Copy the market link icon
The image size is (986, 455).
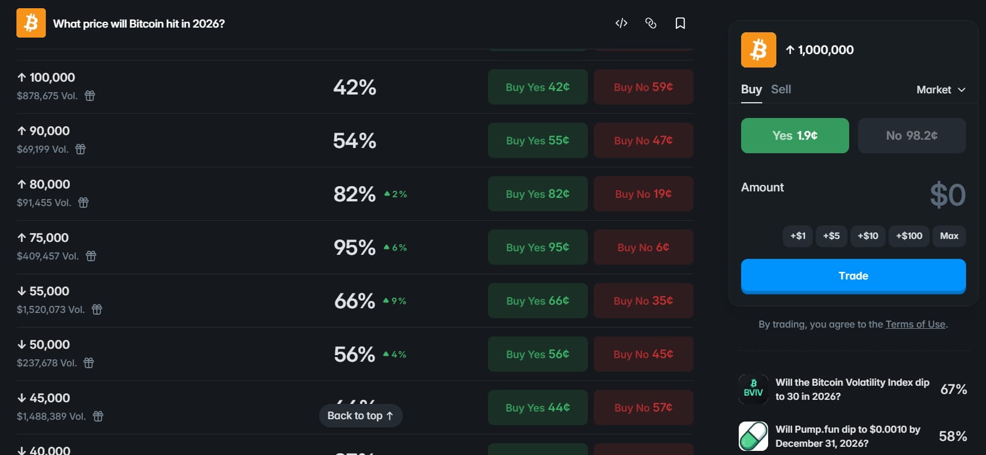(x=651, y=23)
